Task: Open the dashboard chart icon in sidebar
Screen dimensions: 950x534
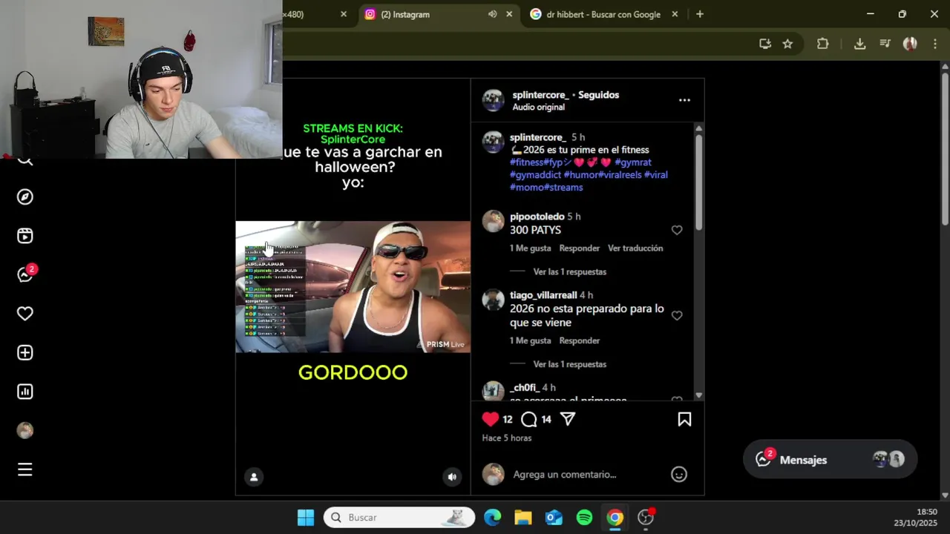Action: [x=25, y=392]
